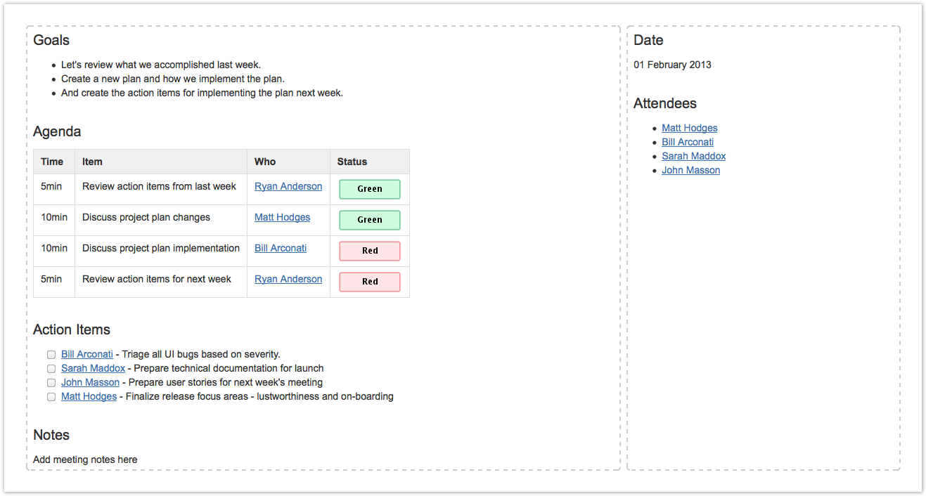Open Bill Arconati in the Attendees list
Screen dimensions: 926x496
pyautogui.click(x=688, y=142)
